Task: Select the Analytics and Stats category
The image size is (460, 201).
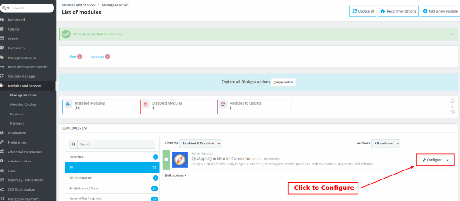Action: [x=112, y=188]
